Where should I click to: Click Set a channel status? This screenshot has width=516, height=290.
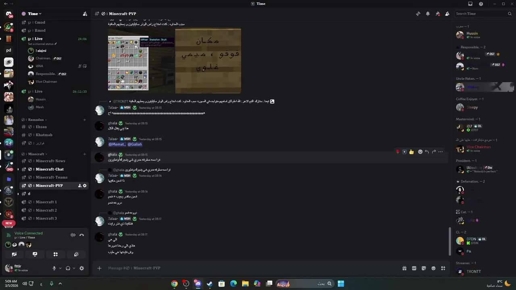pyautogui.click(x=42, y=44)
